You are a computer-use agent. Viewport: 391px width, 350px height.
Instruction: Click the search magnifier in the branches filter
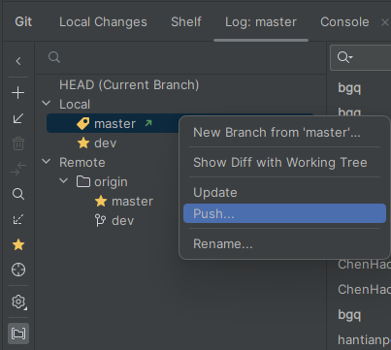tap(54, 57)
